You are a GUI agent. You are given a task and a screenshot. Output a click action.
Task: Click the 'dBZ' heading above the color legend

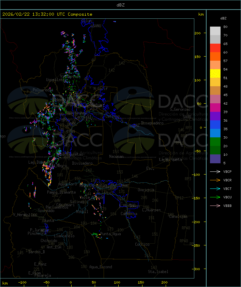(x=223, y=18)
